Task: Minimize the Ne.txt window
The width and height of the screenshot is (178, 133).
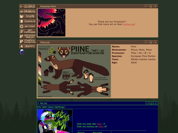Action: click(x=147, y=103)
